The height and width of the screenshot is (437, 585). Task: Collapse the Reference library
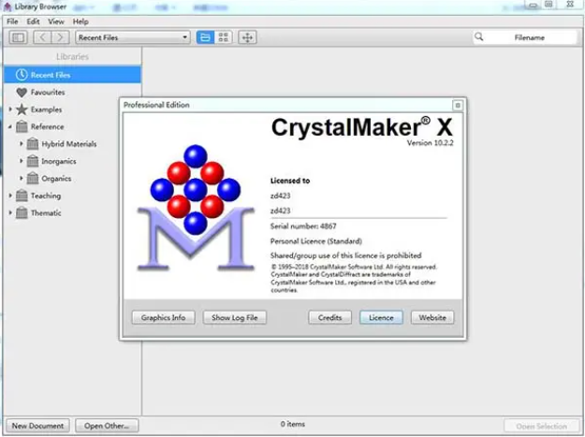pos(10,126)
